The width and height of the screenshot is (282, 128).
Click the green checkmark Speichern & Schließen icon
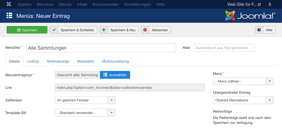54,30
